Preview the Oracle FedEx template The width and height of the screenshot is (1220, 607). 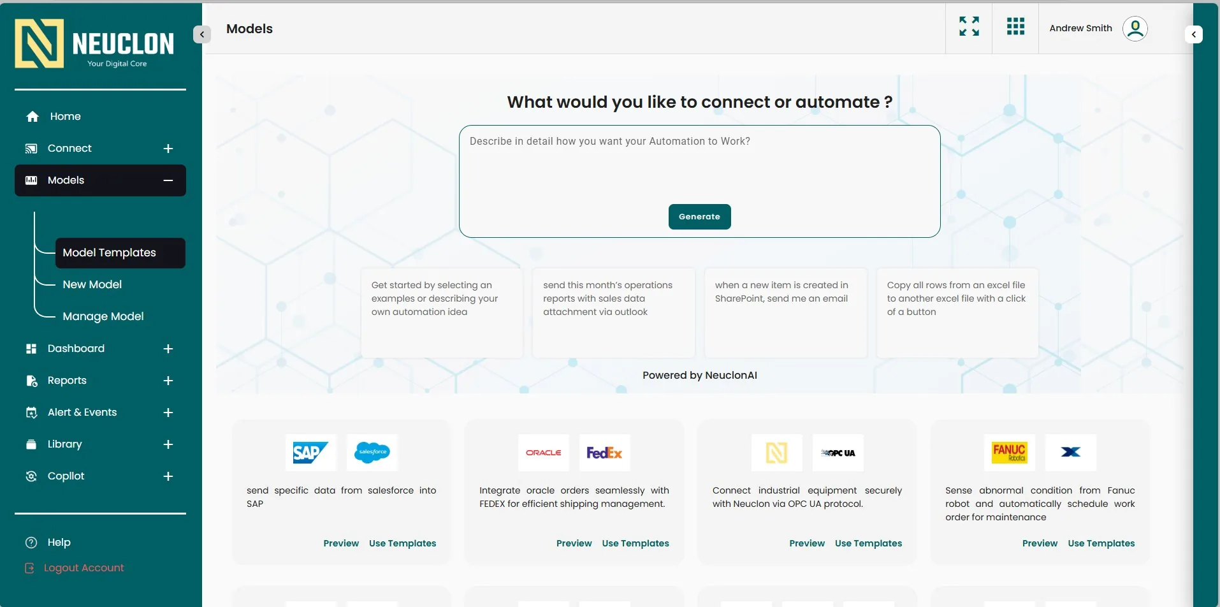pos(574,543)
